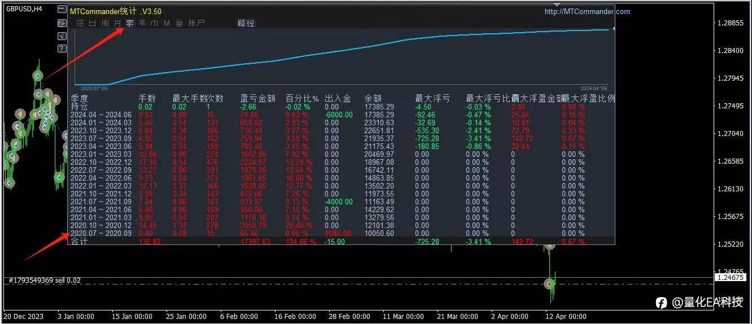Click the 移 move-panel icon
The height and width of the screenshot is (324, 752).
[62, 24]
